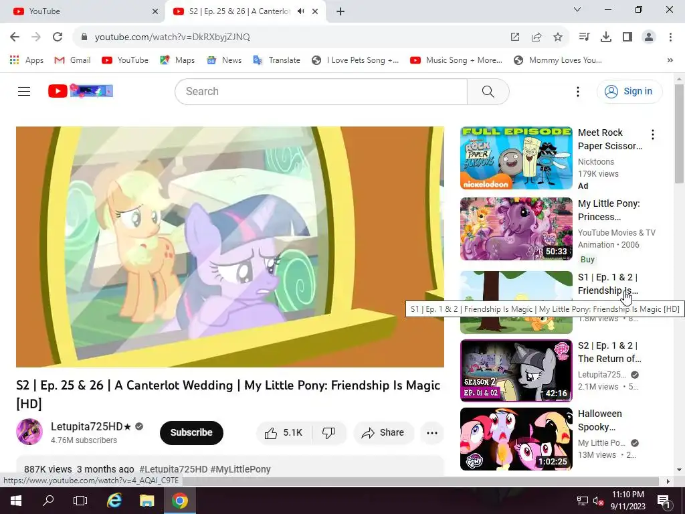
Task: Open Meet Rock Paper Scissors thumbnail
Action: (516, 158)
